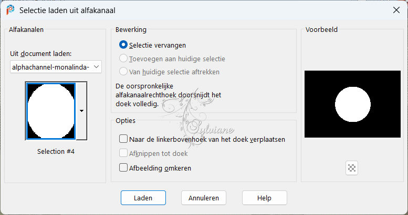Click the Laden button

[x=143, y=198]
